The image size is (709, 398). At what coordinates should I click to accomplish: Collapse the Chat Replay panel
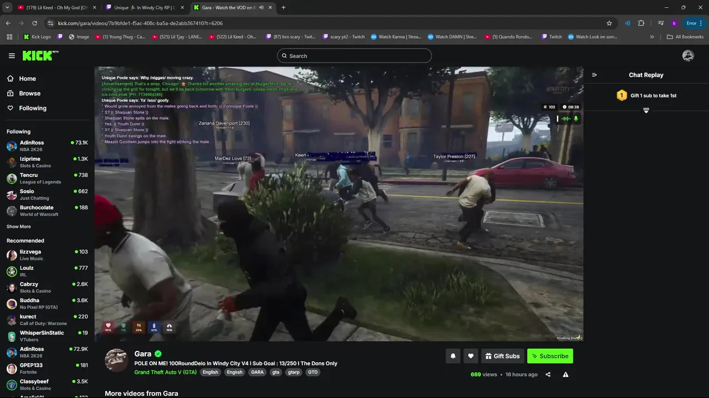pos(594,75)
